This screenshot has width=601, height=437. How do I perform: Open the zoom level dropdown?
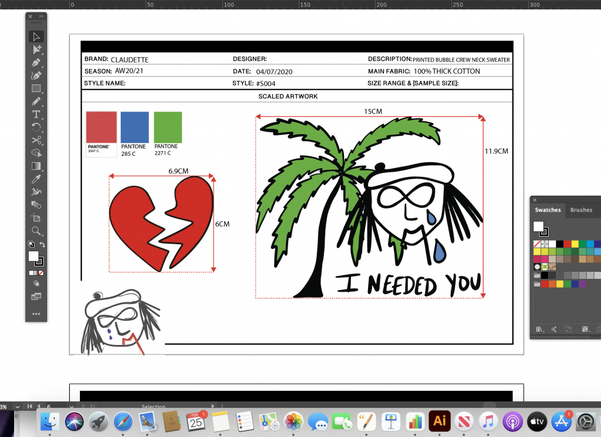pos(18,407)
